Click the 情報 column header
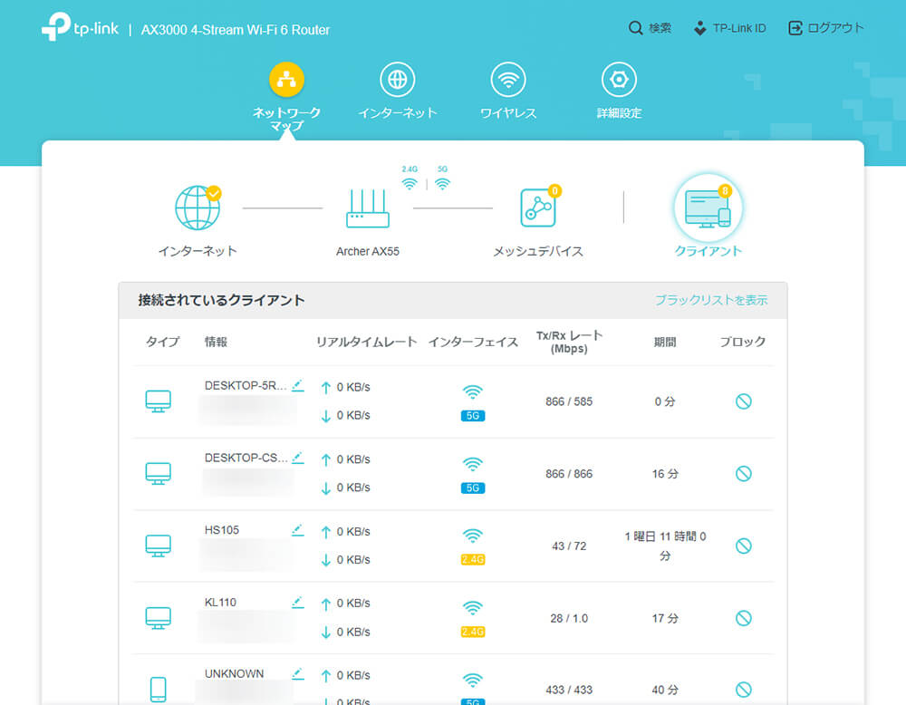 (217, 342)
